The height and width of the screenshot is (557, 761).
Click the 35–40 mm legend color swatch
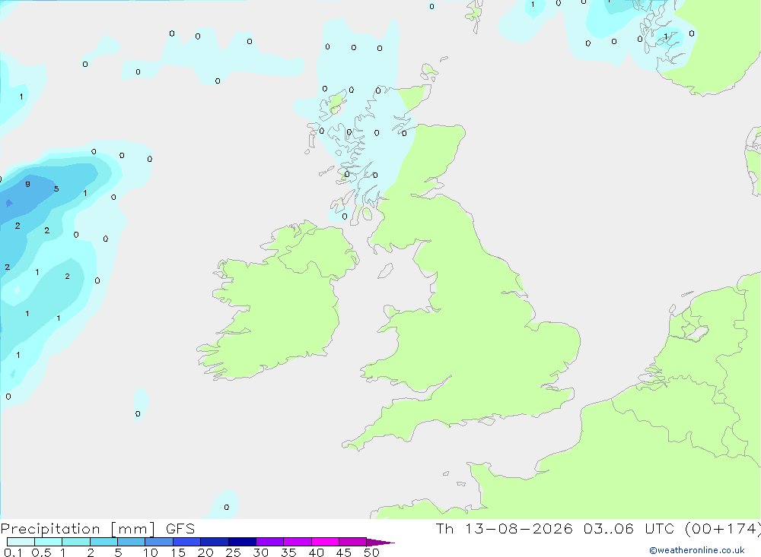[297, 542]
